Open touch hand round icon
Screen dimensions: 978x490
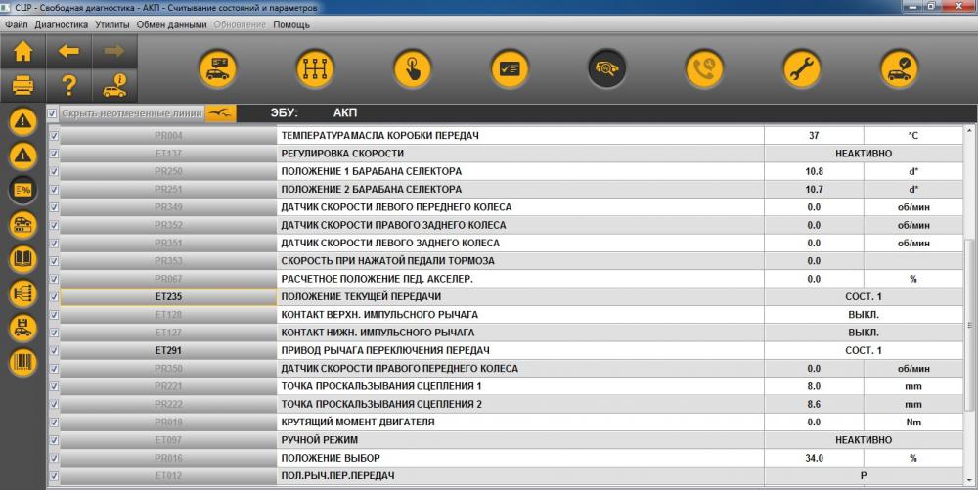pos(413,68)
